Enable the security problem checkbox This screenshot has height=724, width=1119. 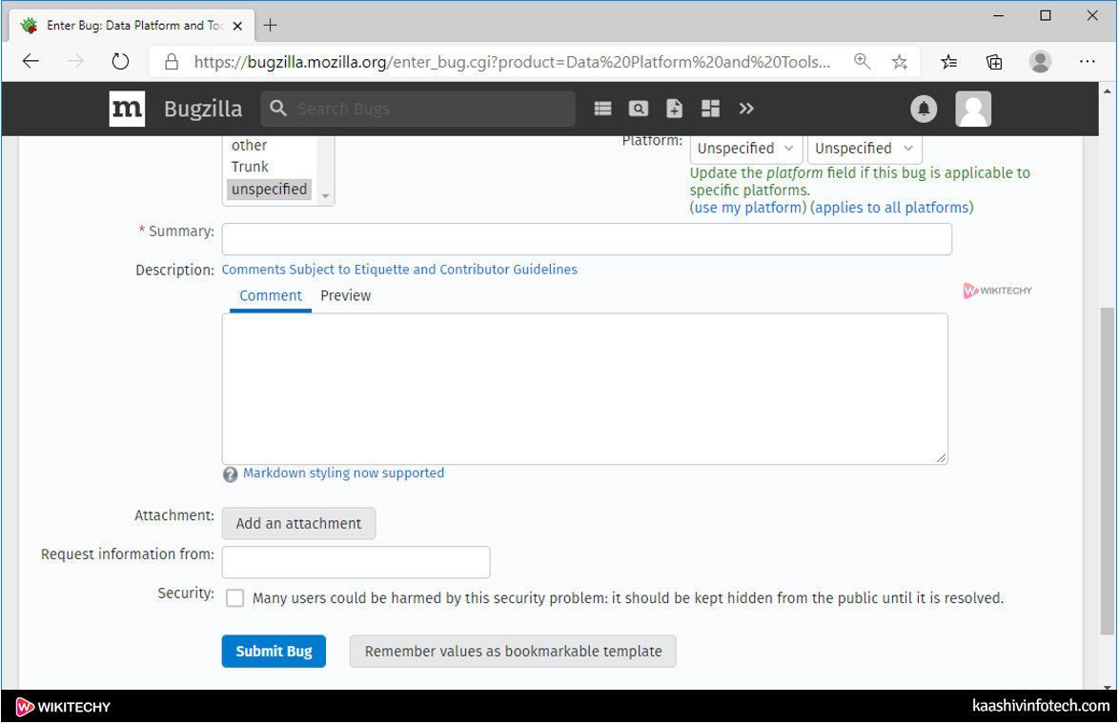coord(235,598)
